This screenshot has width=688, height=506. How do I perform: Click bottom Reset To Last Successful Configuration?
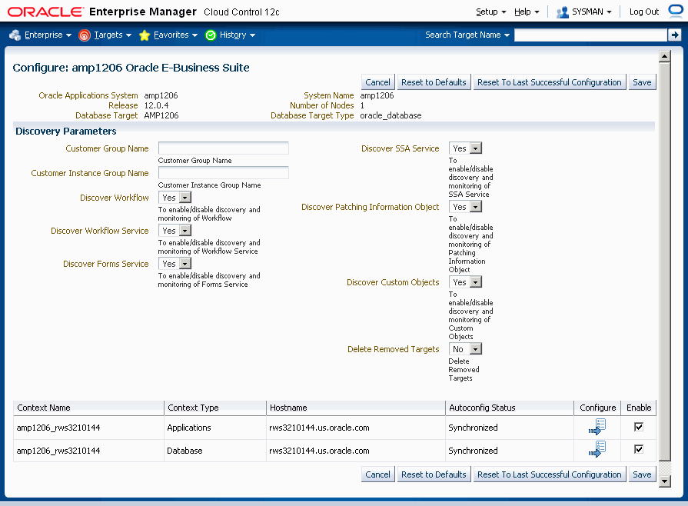550,474
